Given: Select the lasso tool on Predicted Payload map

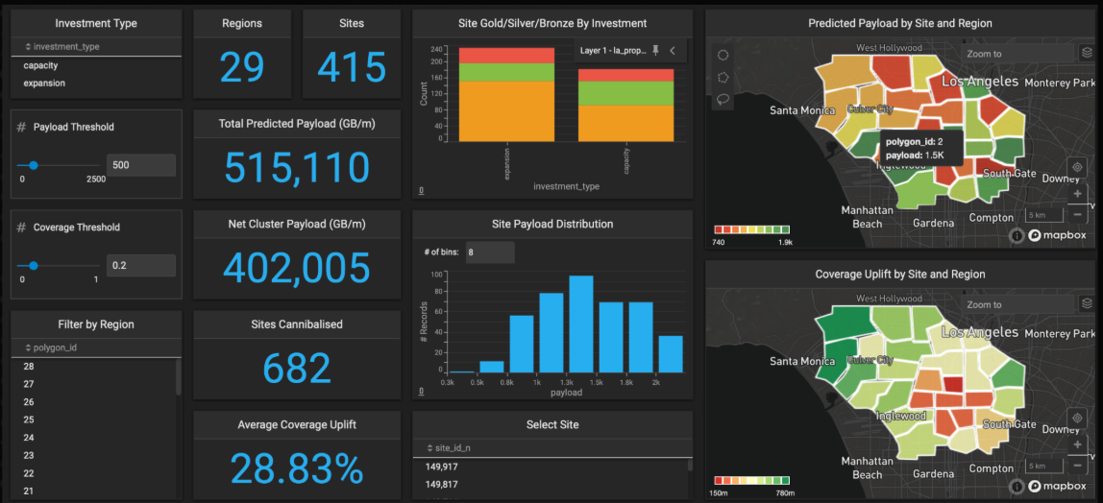Looking at the screenshot, I should click(x=723, y=99).
